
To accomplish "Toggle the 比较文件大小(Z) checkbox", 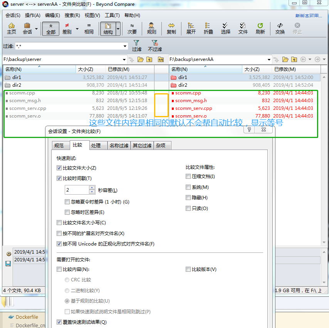I will point(59,168).
